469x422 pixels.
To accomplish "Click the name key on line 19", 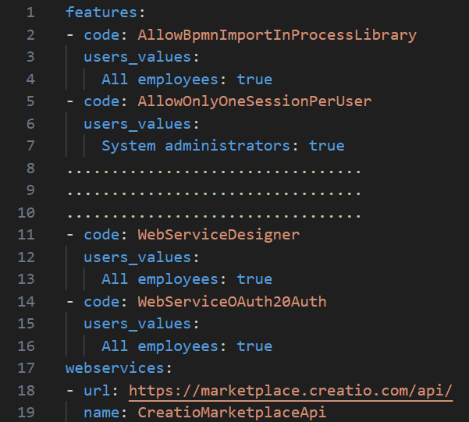I will 101,413.
